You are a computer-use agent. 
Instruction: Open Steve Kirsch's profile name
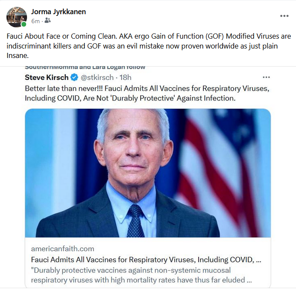(46, 77)
